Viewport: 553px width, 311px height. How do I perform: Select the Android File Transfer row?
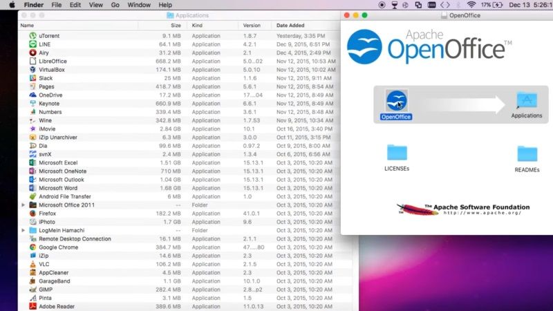[180, 196]
